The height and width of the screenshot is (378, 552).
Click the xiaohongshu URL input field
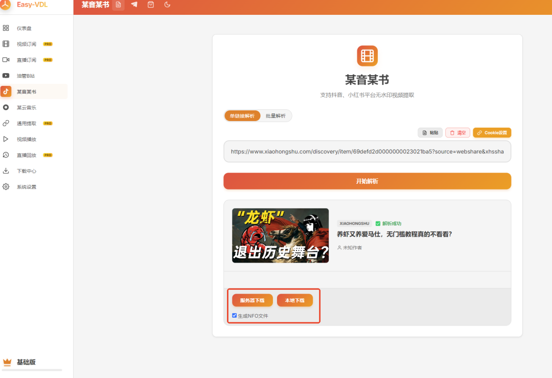[367, 151]
